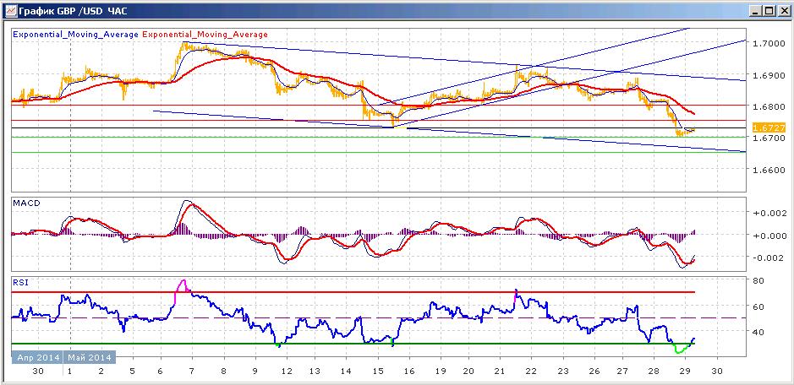Click the MACD panel label
This screenshot has width=794, height=385.
[26, 203]
